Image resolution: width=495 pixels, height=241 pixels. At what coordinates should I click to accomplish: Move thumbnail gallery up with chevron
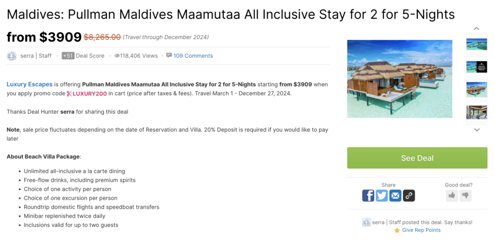(x=477, y=28)
